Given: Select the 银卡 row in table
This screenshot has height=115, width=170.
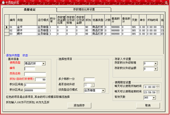Looking at the screenshot, I should coord(84,31).
